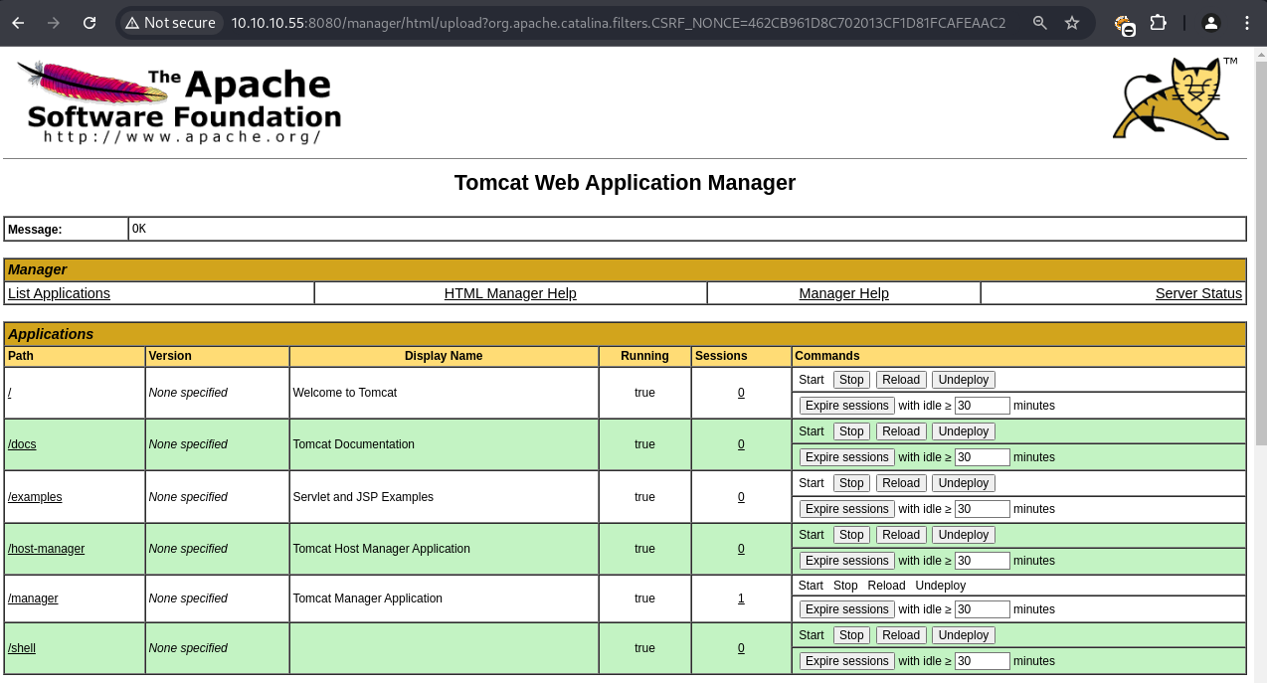Open the Extensions puzzle icon
The image size is (1267, 683).
click(1158, 22)
